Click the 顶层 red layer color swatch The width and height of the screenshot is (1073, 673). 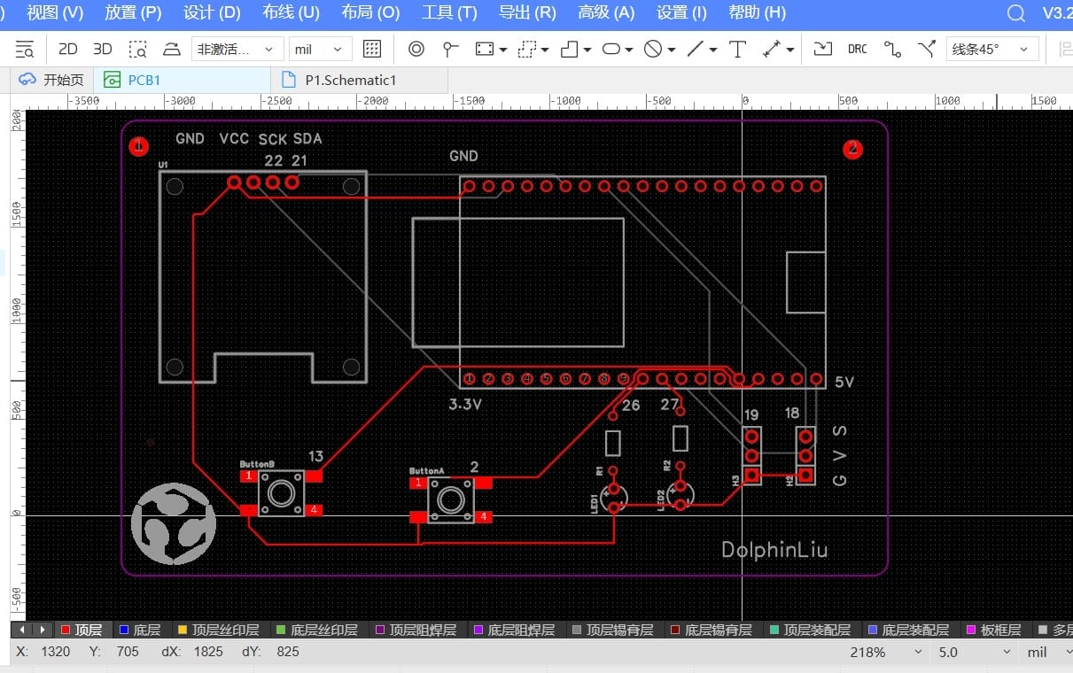pos(65,630)
